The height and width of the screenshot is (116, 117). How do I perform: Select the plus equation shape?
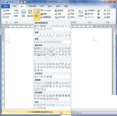35,77
